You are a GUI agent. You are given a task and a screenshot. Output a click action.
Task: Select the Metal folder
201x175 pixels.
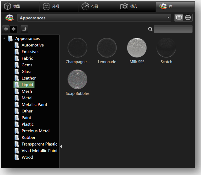27,98
